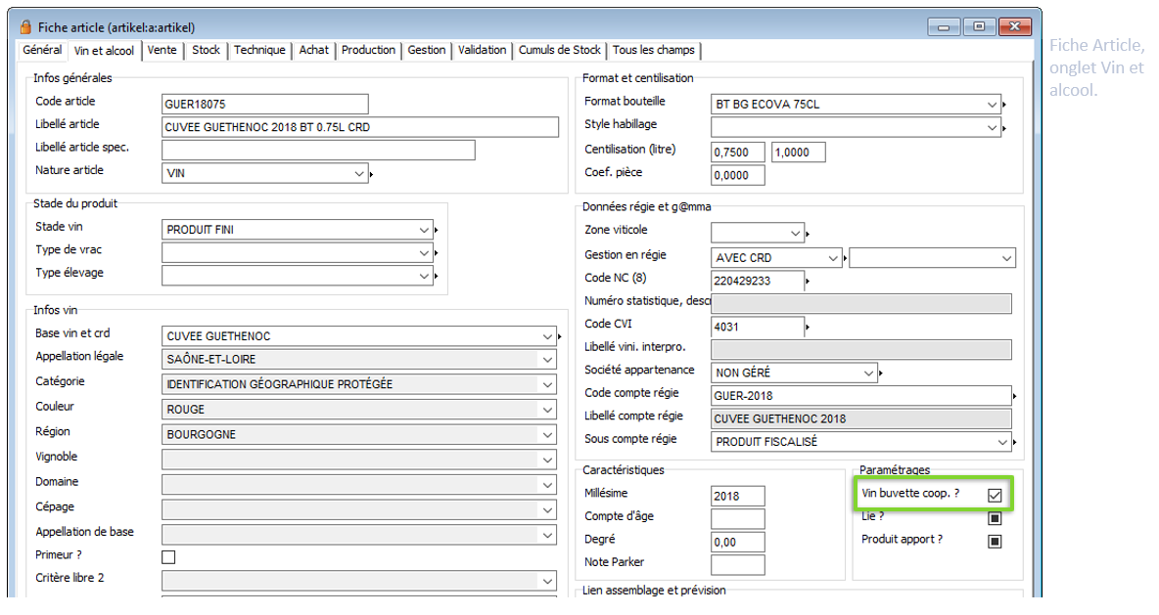
Task: Open the Gestion en régie dropdown
Action: (x=833, y=258)
